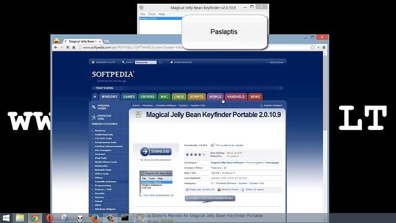Click the Download Hubs icon
The width and height of the screenshot is (396, 223).
tap(94, 117)
